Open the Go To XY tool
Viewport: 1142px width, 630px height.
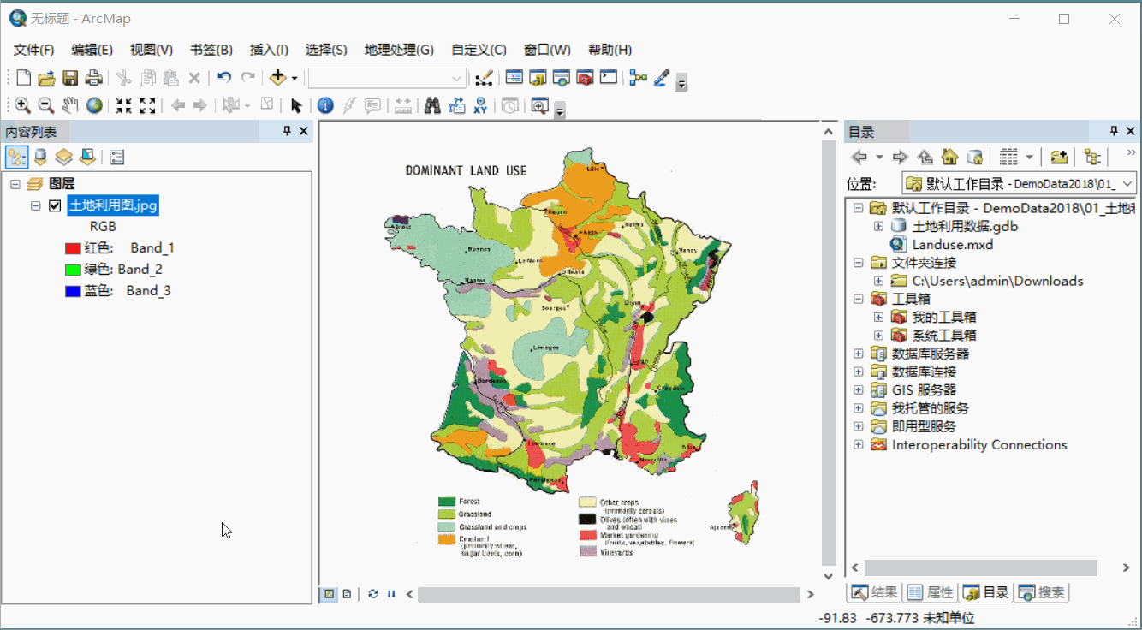[480, 105]
